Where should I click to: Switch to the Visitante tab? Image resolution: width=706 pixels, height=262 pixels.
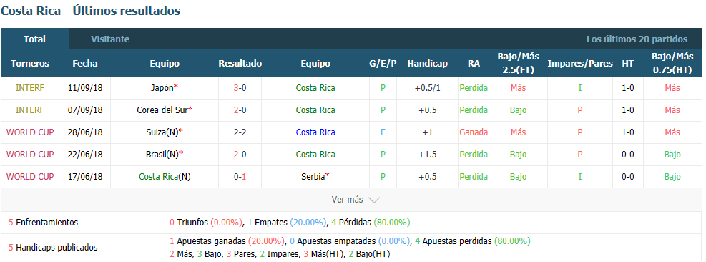tap(110, 39)
